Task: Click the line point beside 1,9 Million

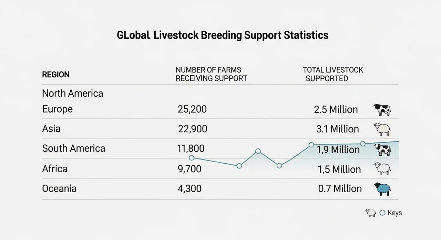Action: point(311,145)
